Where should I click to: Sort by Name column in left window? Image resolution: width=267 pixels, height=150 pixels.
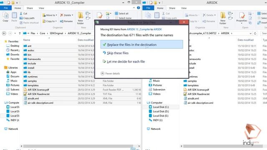(x=27, y=40)
